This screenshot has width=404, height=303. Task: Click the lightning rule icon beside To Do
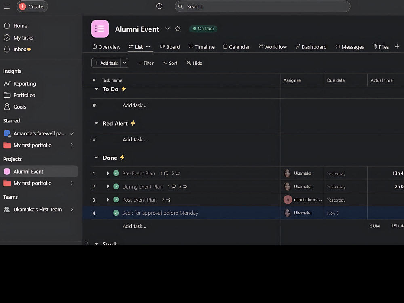pos(124,89)
